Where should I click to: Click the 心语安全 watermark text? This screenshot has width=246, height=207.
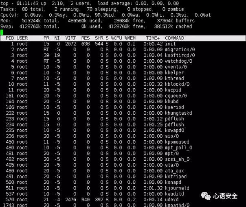coord(225,196)
